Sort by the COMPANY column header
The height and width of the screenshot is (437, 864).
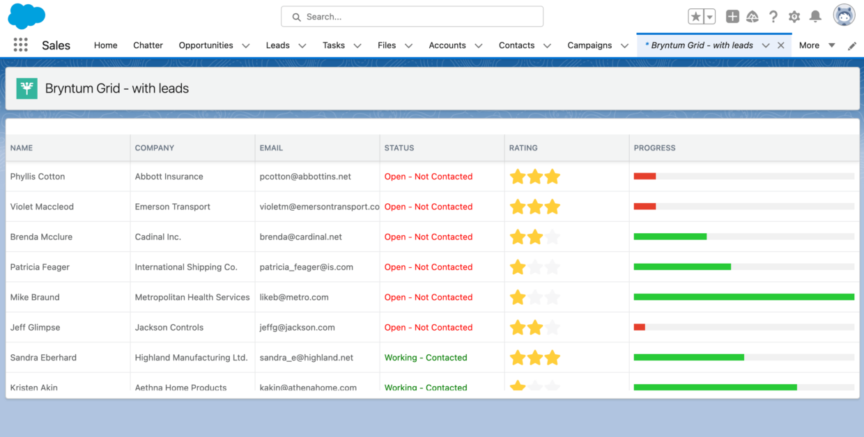coord(154,148)
